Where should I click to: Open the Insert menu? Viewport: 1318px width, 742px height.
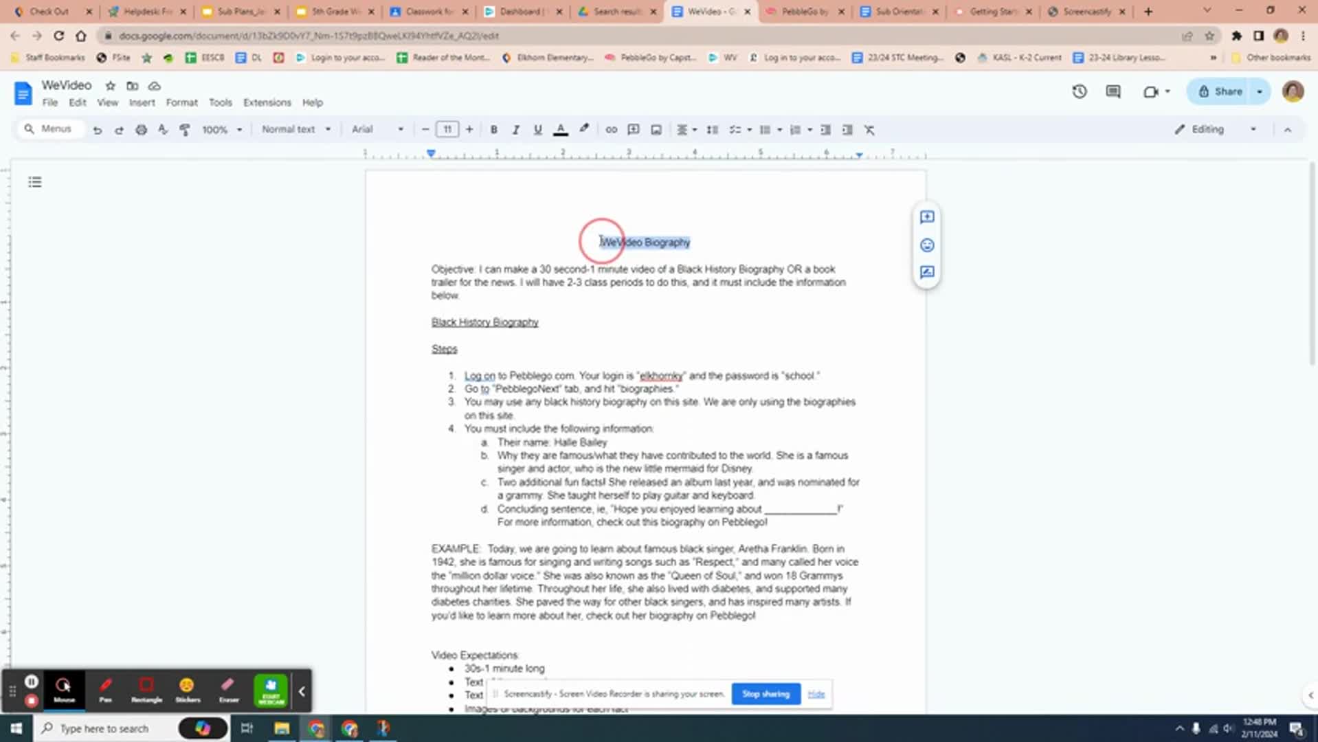tap(142, 102)
